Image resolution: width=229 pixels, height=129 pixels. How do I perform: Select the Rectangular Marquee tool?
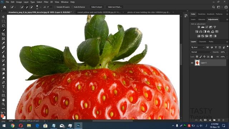pos(3,21)
